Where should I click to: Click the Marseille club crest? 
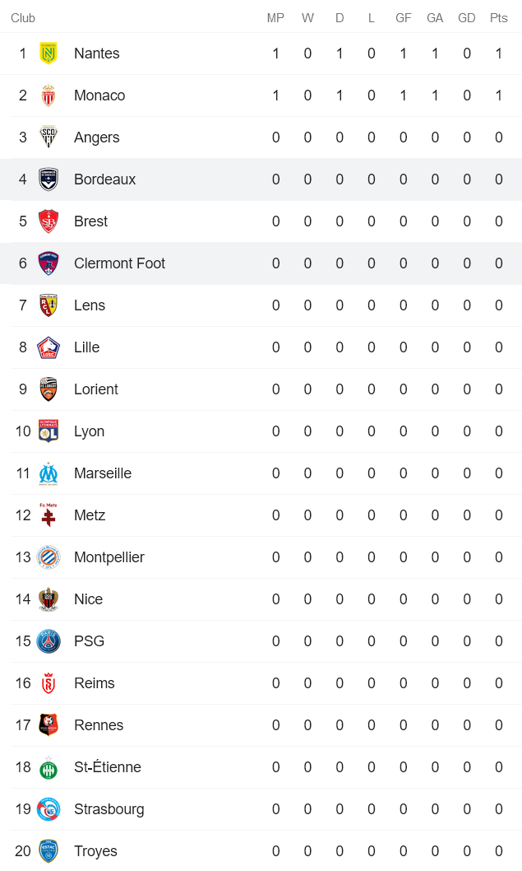tap(49, 473)
